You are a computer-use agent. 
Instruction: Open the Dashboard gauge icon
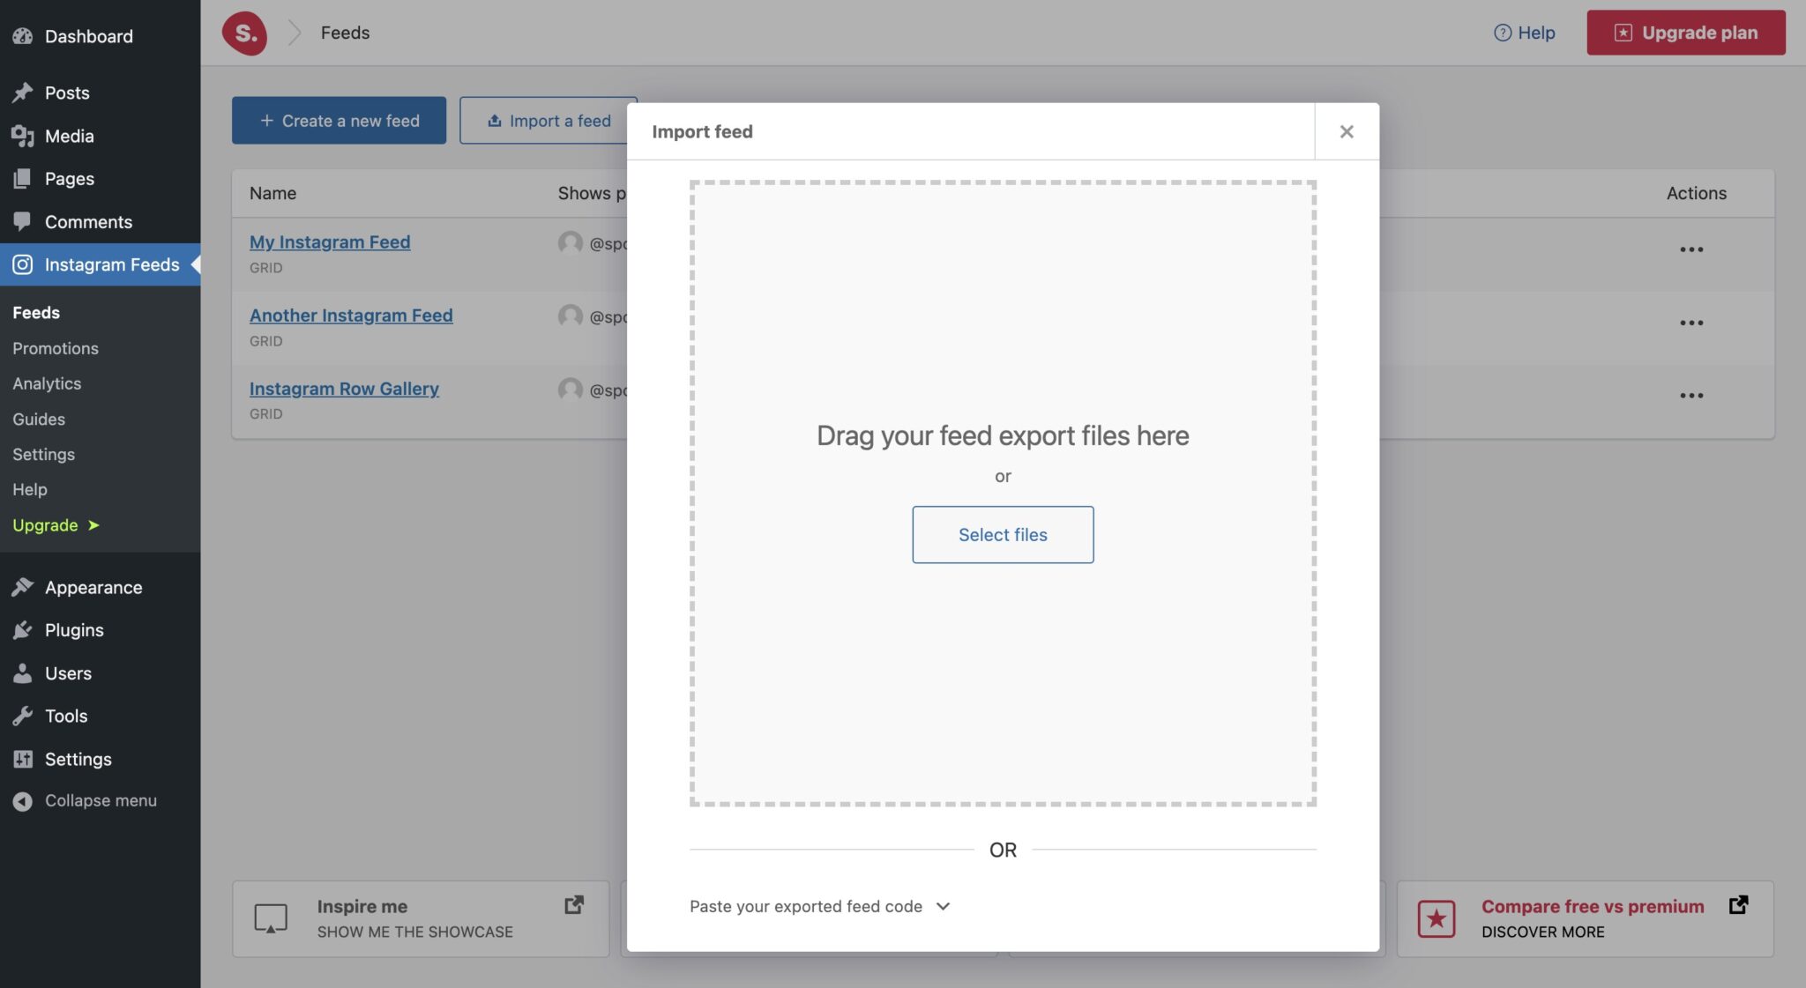[22, 36]
